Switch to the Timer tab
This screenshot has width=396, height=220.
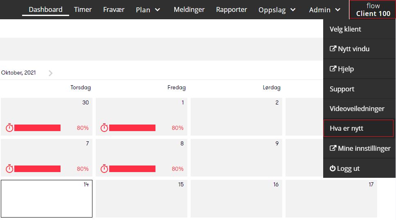[x=83, y=9]
